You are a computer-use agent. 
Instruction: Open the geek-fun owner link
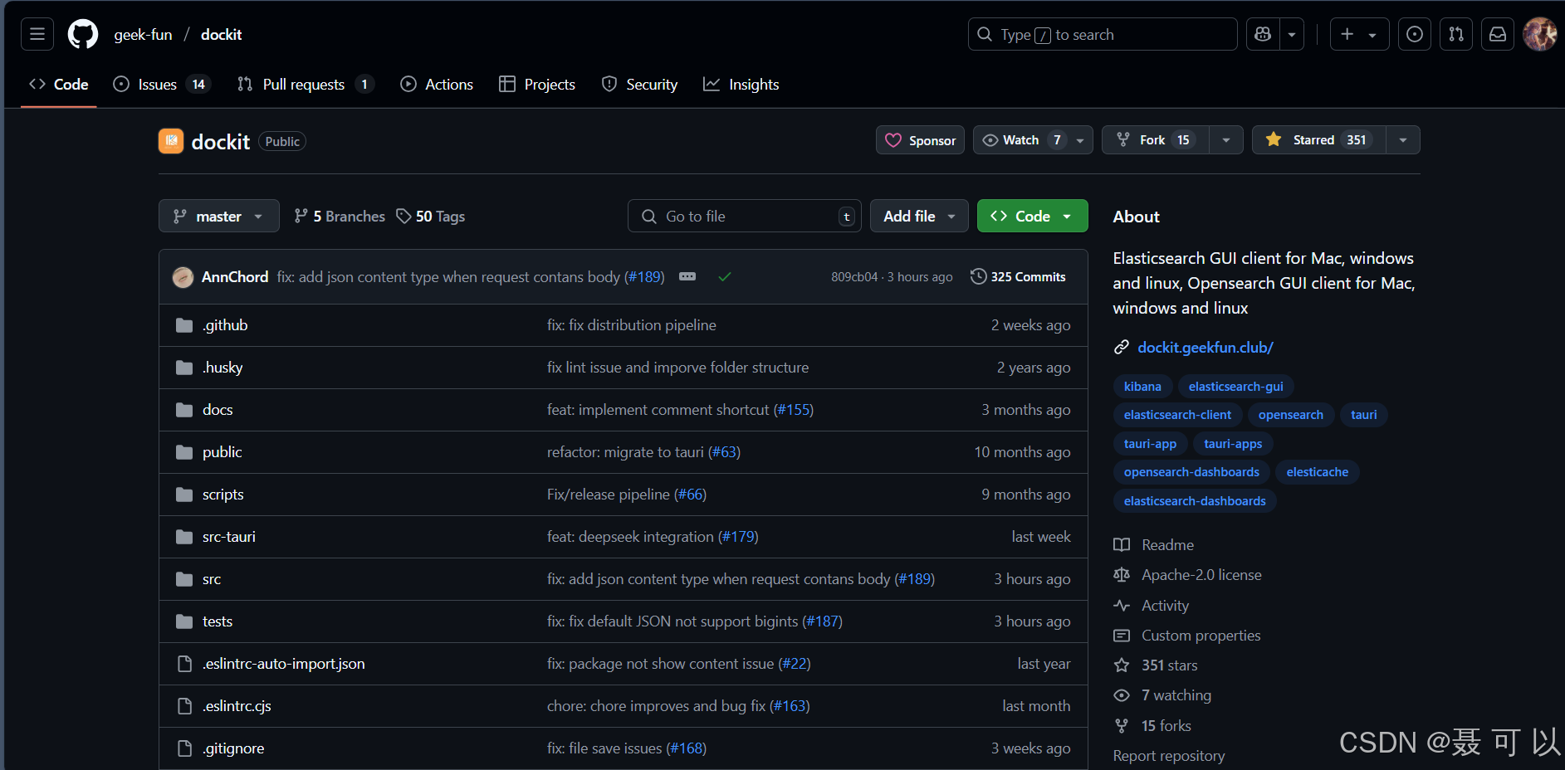click(x=143, y=35)
